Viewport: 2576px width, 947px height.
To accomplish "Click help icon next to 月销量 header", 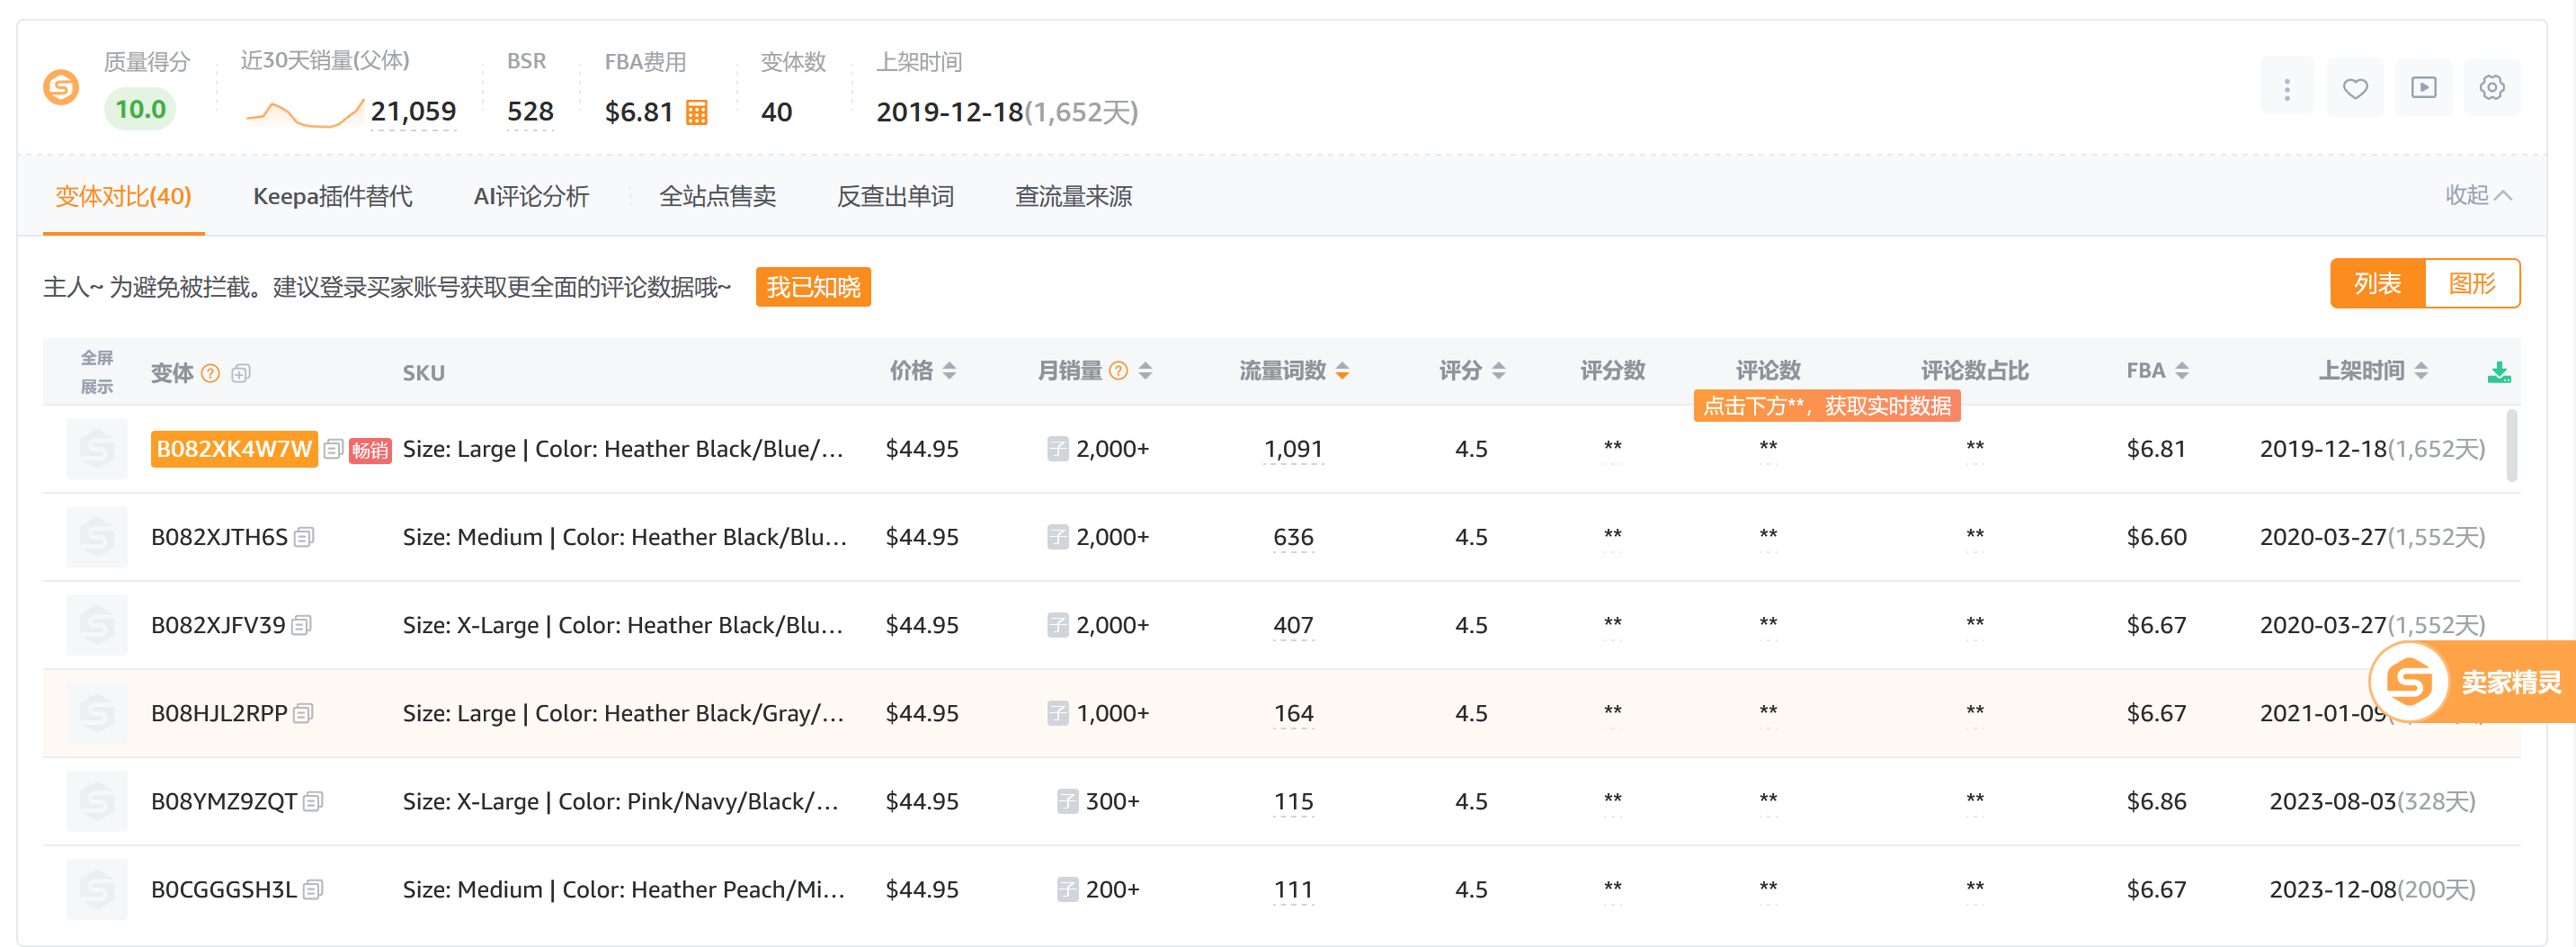I will pyautogui.click(x=1118, y=371).
